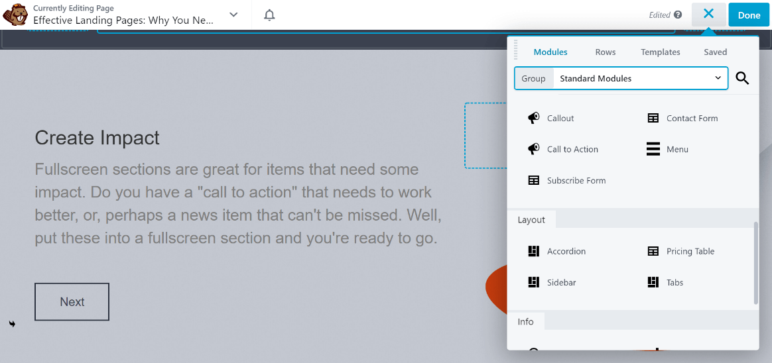Click the modules panel scrollbar
Image resolution: width=772 pixels, height=363 pixels.
756,263
